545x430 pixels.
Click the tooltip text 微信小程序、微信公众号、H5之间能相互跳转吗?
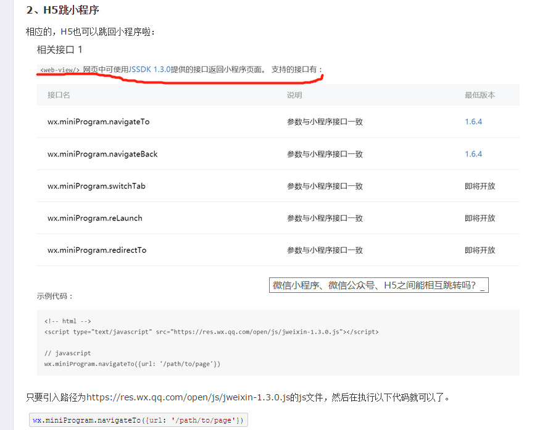tap(374, 285)
